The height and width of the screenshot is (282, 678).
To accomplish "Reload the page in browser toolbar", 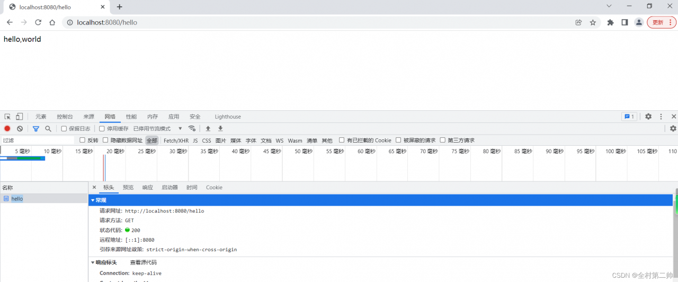I will (x=38, y=22).
